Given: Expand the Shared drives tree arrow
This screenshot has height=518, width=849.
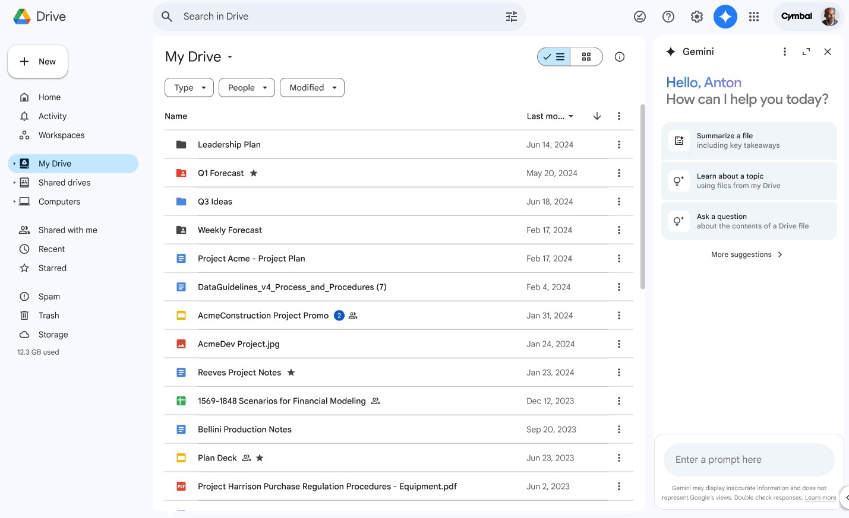Looking at the screenshot, I should (14, 183).
